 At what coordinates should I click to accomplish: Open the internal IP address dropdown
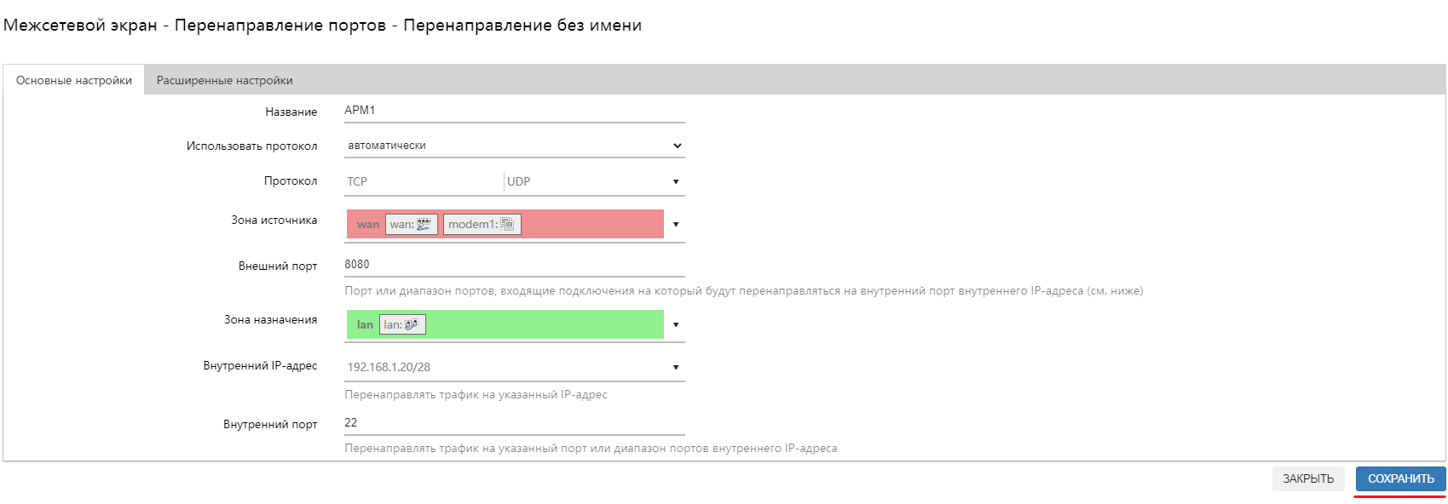[x=676, y=366]
